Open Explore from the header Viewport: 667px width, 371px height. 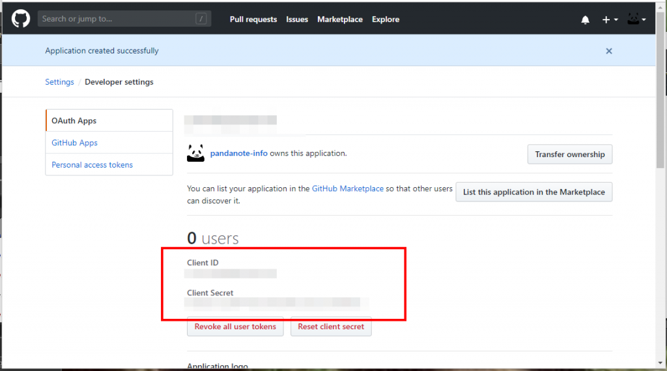pyautogui.click(x=386, y=19)
